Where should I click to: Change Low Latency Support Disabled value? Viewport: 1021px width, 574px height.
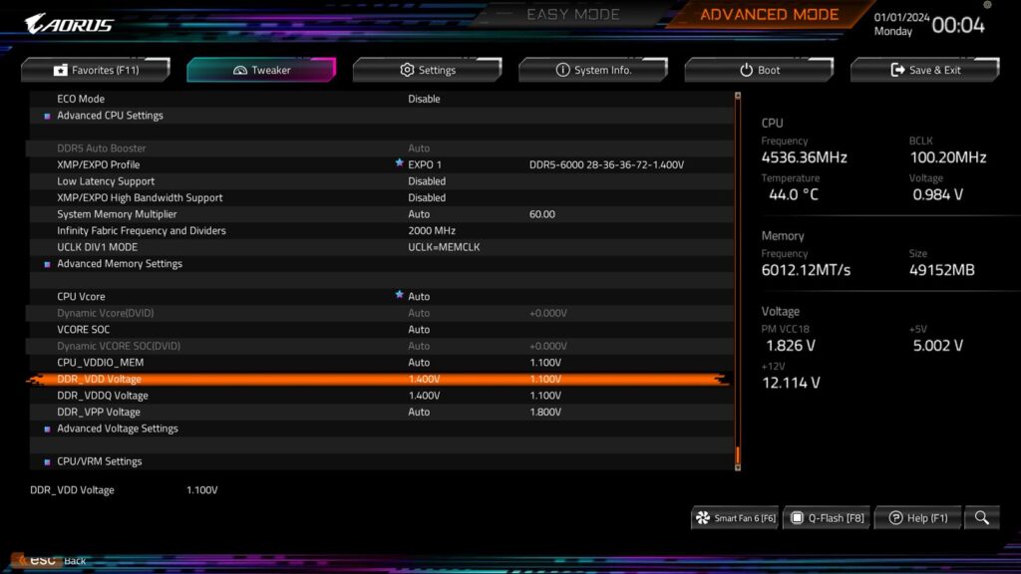click(x=427, y=181)
